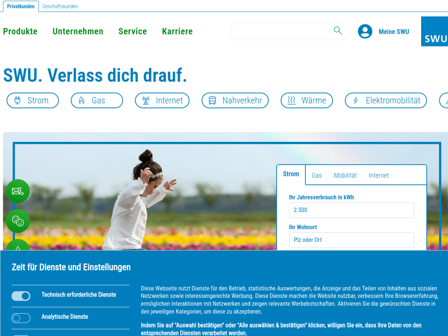Open the Karriere menu
The height and width of the screenshot is (336, 448).
[x=177, y=31]
